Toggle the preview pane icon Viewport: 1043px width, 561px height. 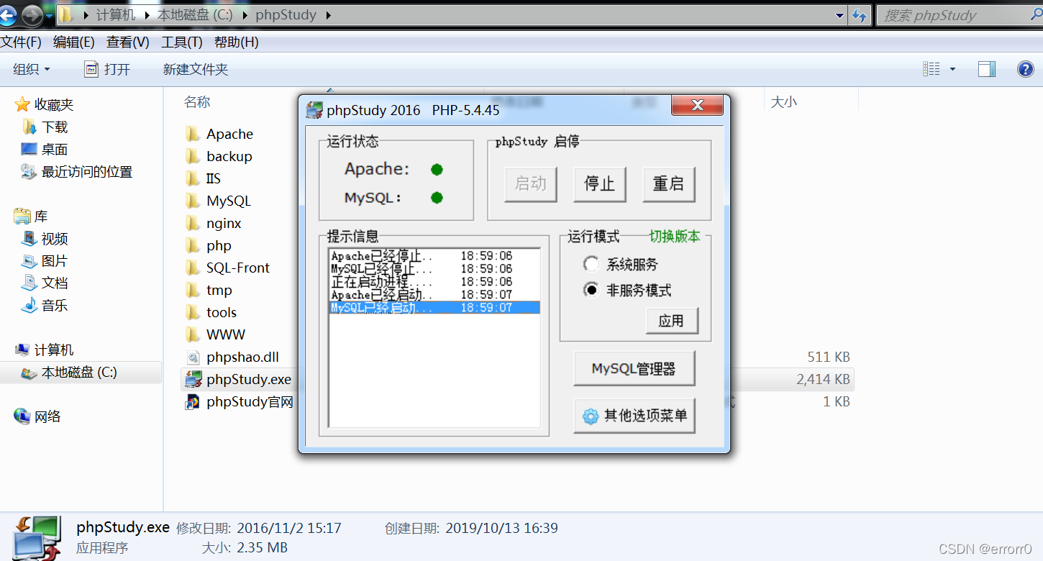pyautogui.click(x=987, y=69)
